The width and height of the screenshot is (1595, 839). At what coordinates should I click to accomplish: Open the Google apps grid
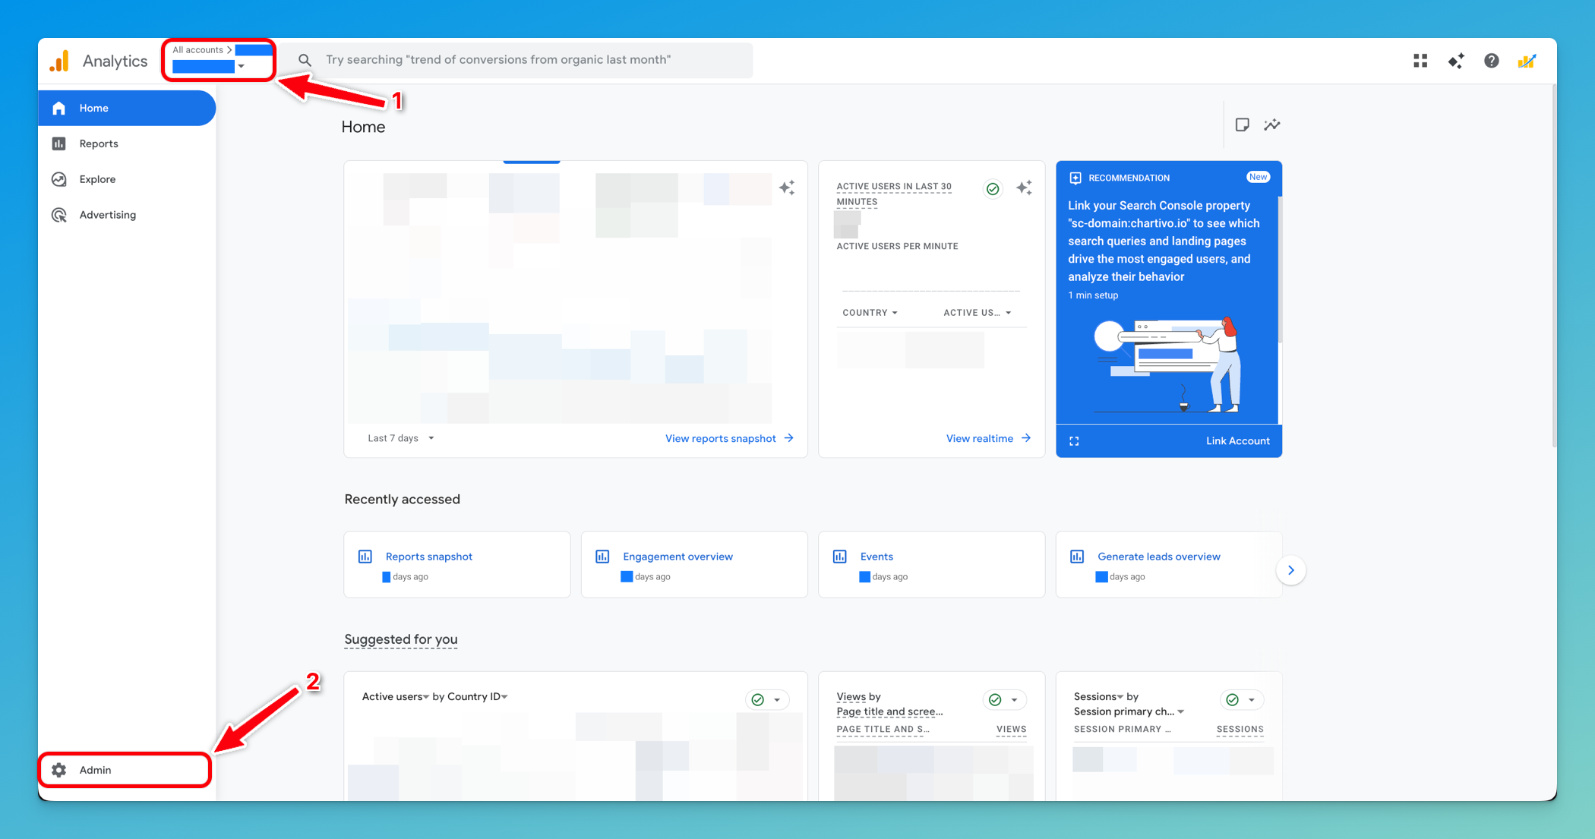coord(1420,61)
